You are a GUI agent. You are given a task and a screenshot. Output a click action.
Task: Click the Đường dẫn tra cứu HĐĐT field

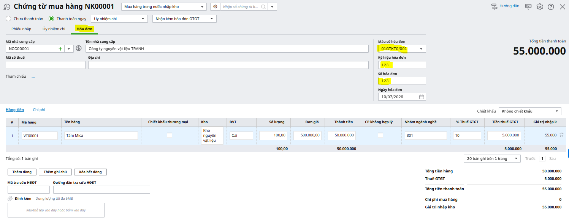[x=101, y=189]
